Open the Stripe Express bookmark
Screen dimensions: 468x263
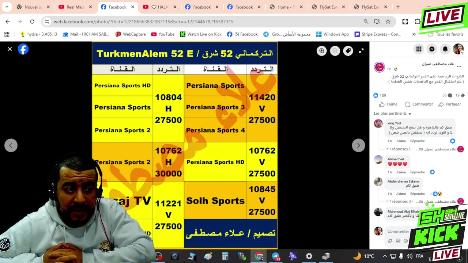coord(378,34)
